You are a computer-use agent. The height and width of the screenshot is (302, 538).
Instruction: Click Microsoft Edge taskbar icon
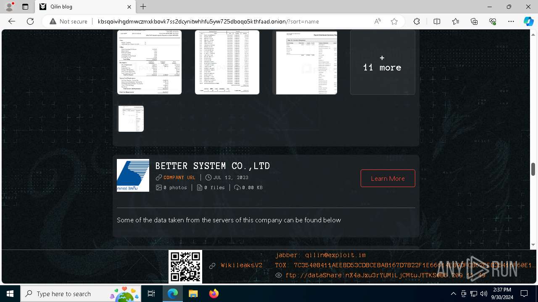(x=173, y=294)
